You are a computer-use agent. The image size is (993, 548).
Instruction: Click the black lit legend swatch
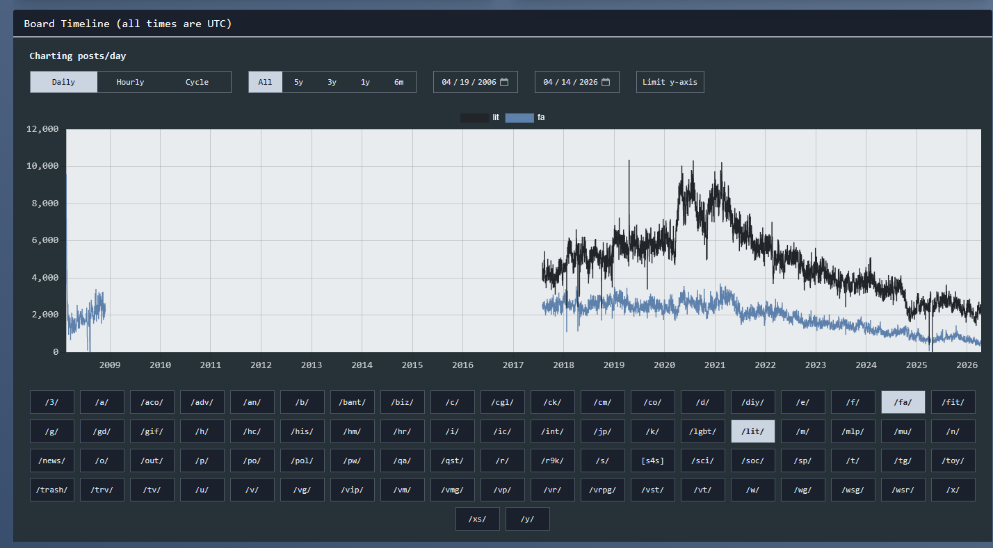point(474,118)
